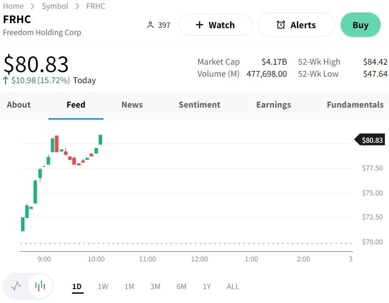Switch chart to 1M range
The width and height of the screenshot is (389, 303).
coord(129,286)
